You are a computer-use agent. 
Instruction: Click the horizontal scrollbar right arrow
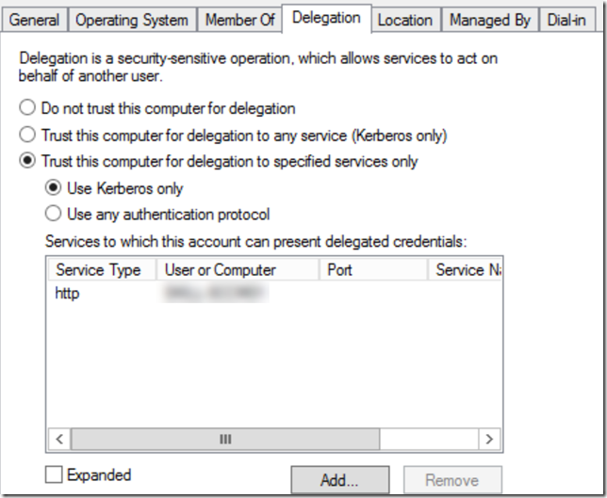tap(487, 440)
